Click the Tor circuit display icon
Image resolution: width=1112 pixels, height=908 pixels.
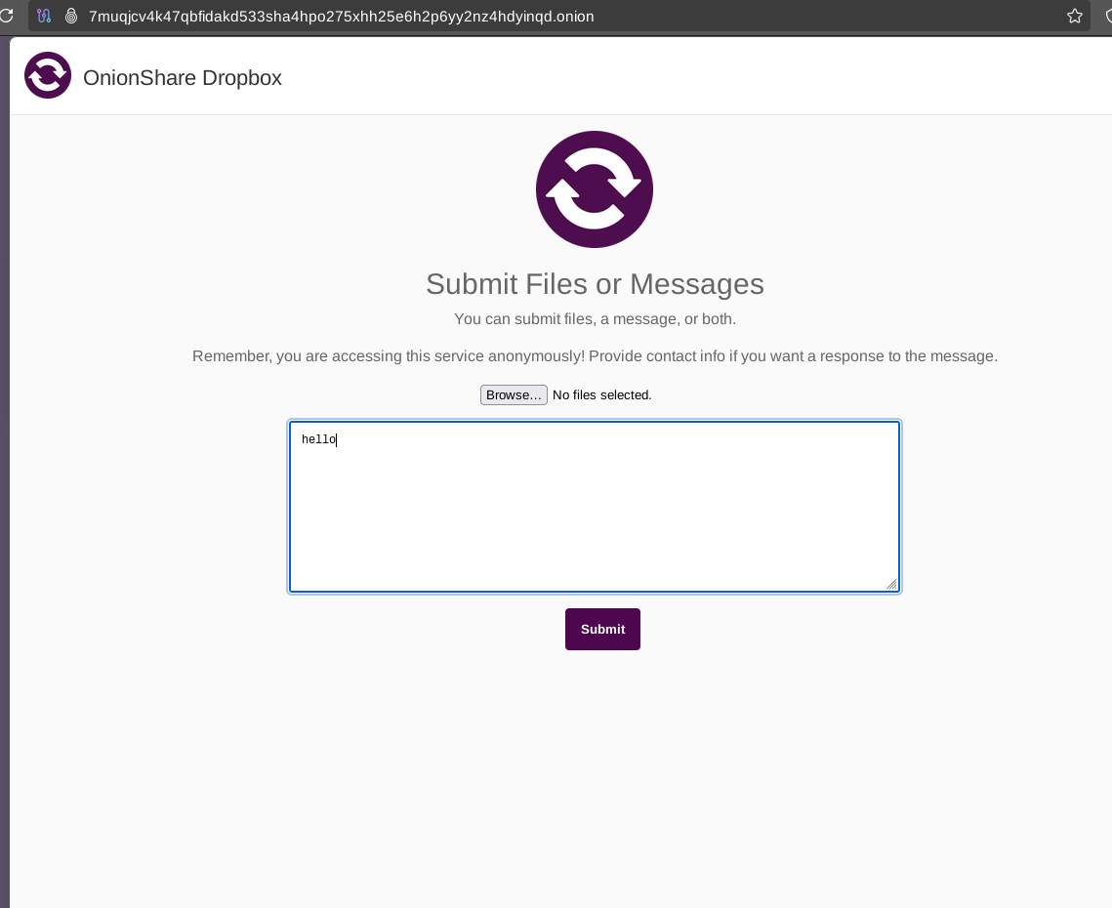(x=44, y=16)
